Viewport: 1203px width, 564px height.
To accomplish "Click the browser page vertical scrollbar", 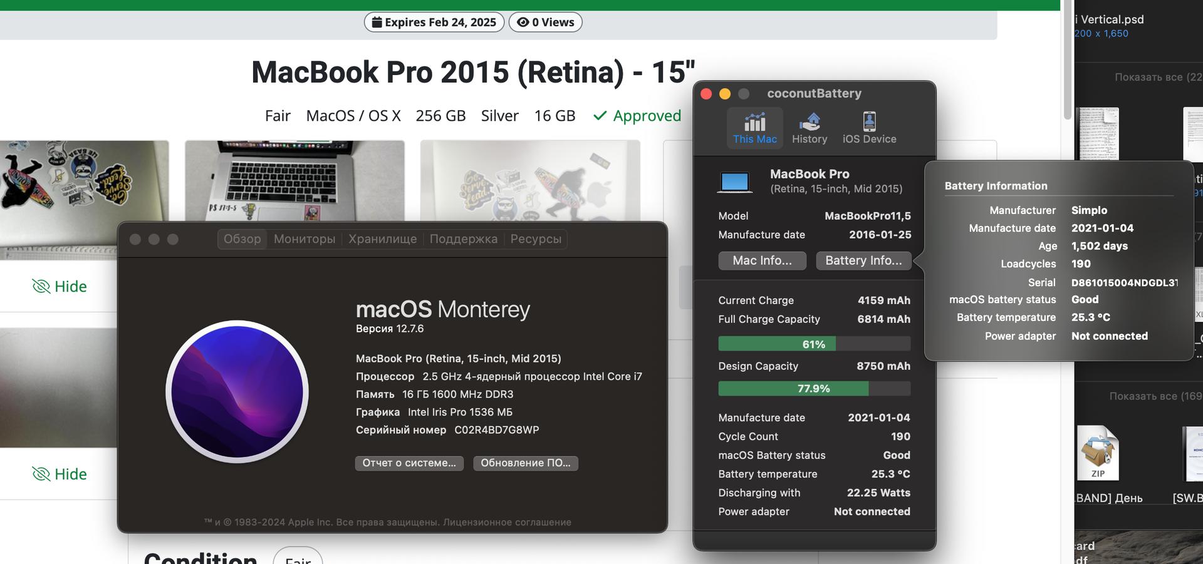I will click(1068, 59).
